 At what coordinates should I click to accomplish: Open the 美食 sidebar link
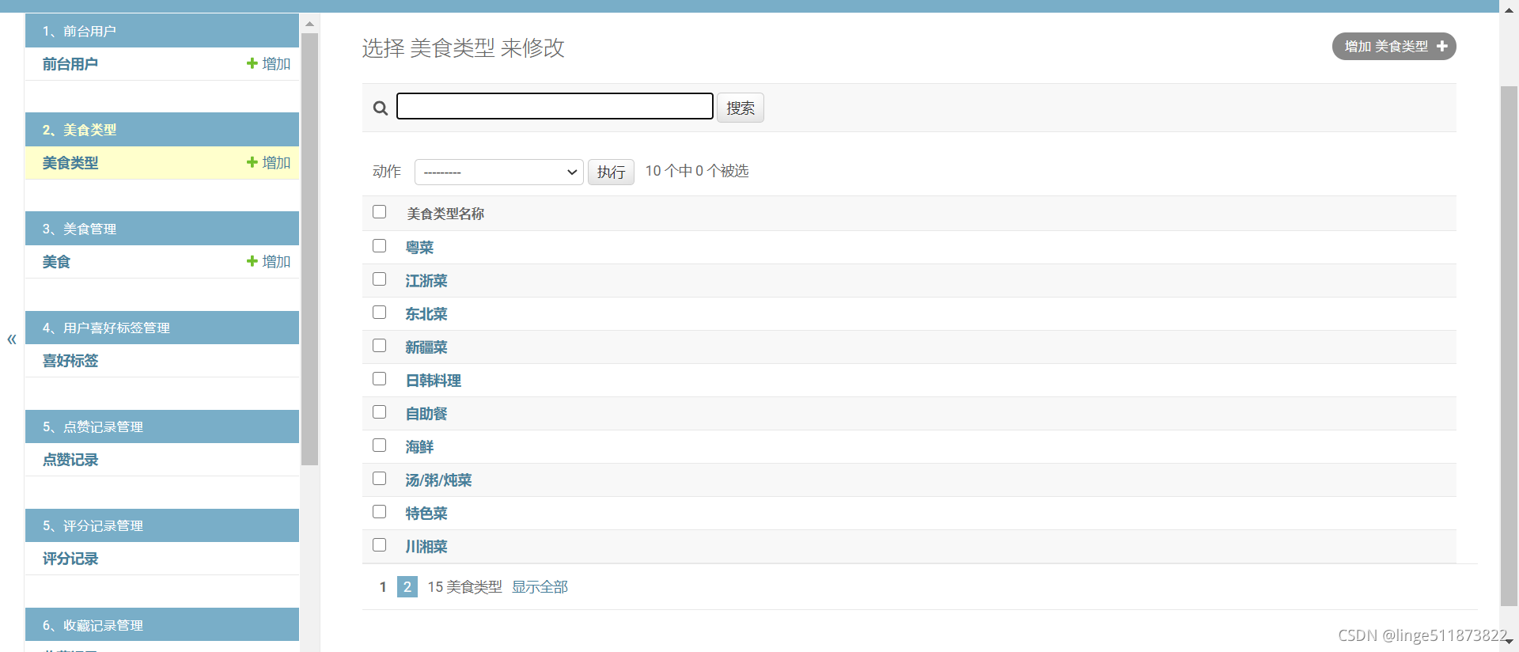pos(56,262)
